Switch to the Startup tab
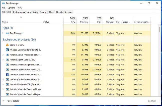Image resolution: width=162 pixels, height=106 pixels. coord(44,12)
